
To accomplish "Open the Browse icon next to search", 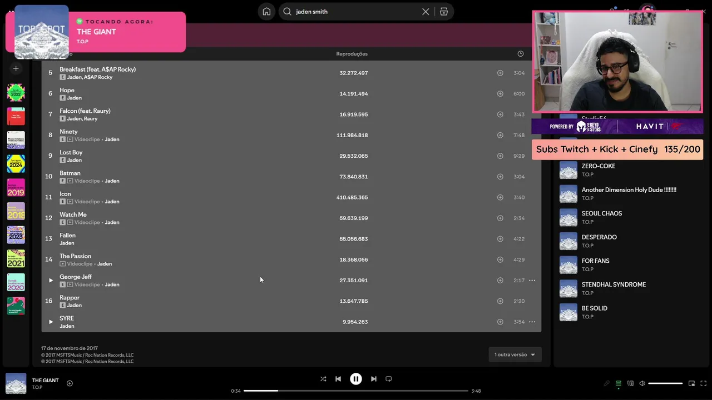I will click(x=444, y=12).
